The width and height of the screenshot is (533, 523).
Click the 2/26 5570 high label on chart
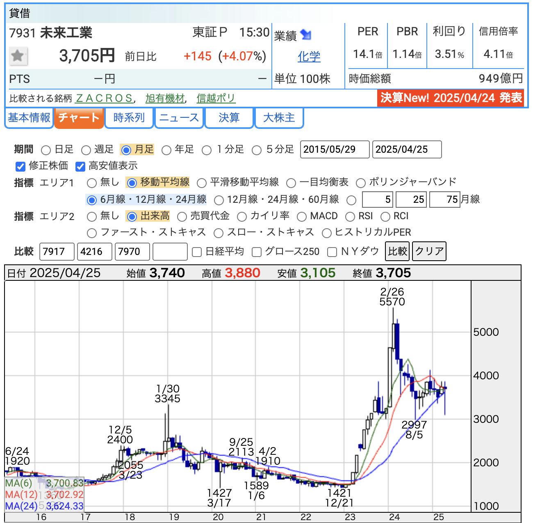(x=392, y=297)
